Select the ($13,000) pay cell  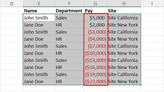(x=95, y=60)
